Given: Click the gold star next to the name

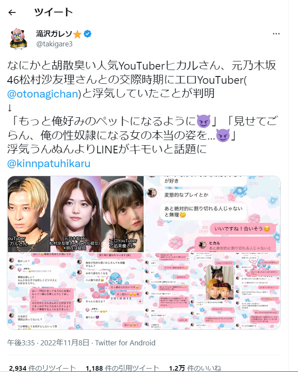Looking at the screenshot, I should tap(77, 34).
